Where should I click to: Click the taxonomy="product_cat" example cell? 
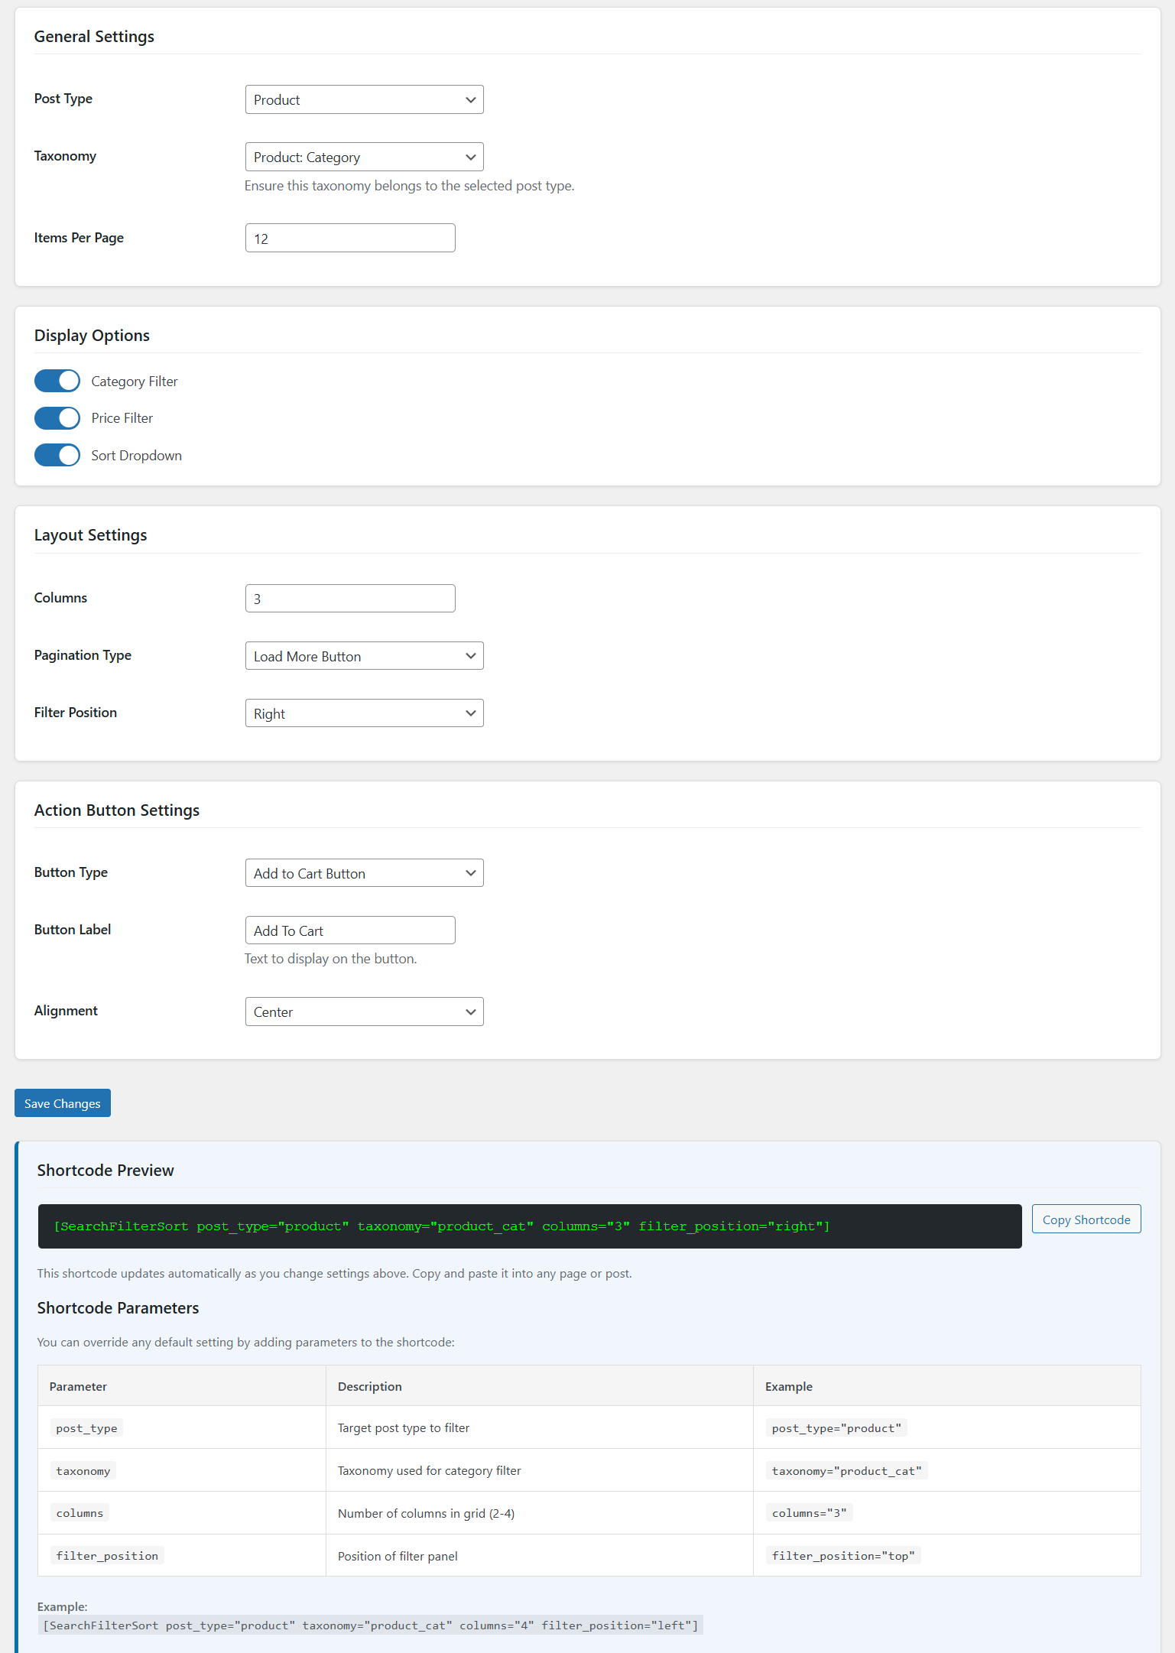[846, 1471]
